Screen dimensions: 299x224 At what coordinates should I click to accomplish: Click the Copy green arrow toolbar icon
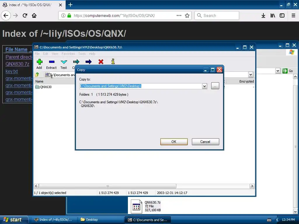76,62
